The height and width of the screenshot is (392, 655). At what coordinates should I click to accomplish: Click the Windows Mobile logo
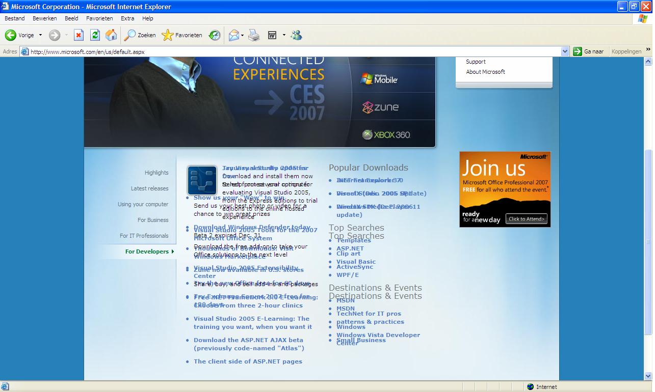click(x=379, y=79)
